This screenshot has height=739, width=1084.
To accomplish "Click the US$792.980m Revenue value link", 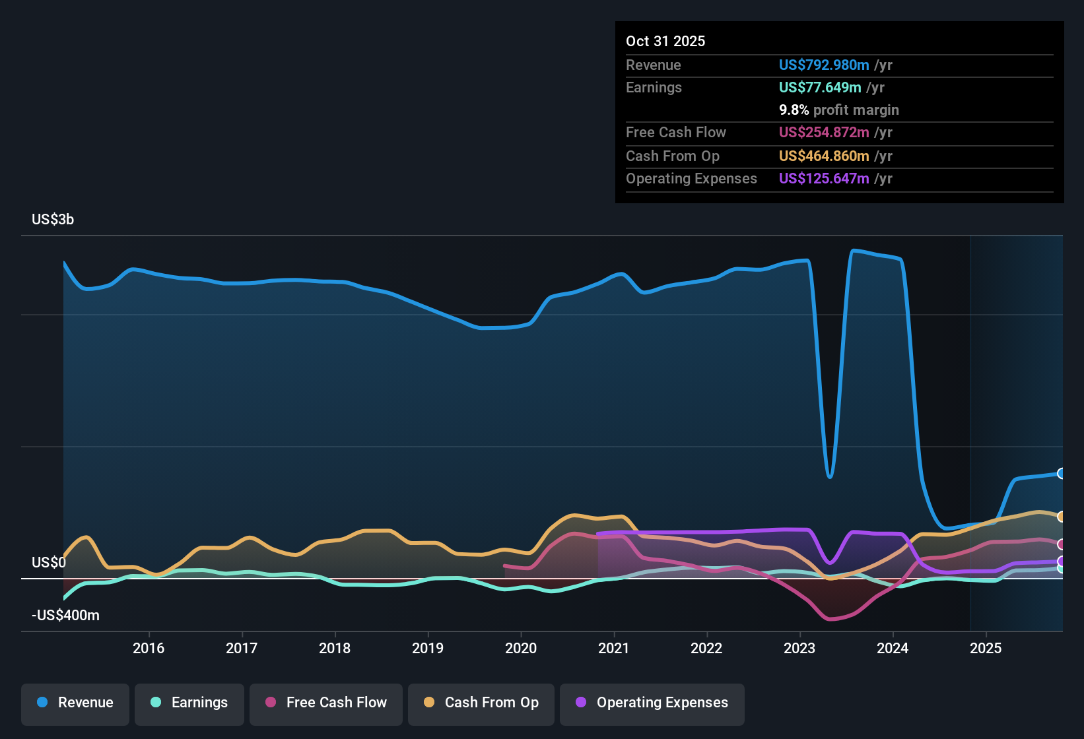I will (824, 65).
